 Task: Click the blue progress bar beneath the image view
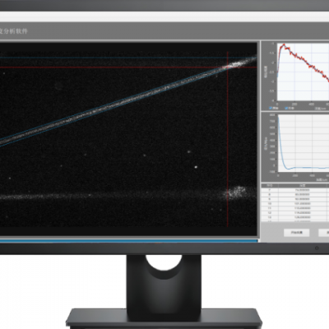pyautogui.click(x=129, y=241)
